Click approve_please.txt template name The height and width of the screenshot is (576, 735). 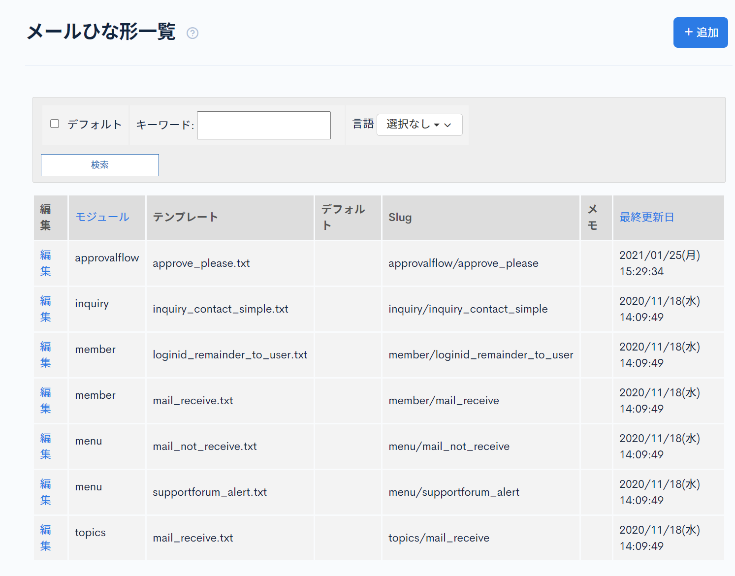coord(201,263)
